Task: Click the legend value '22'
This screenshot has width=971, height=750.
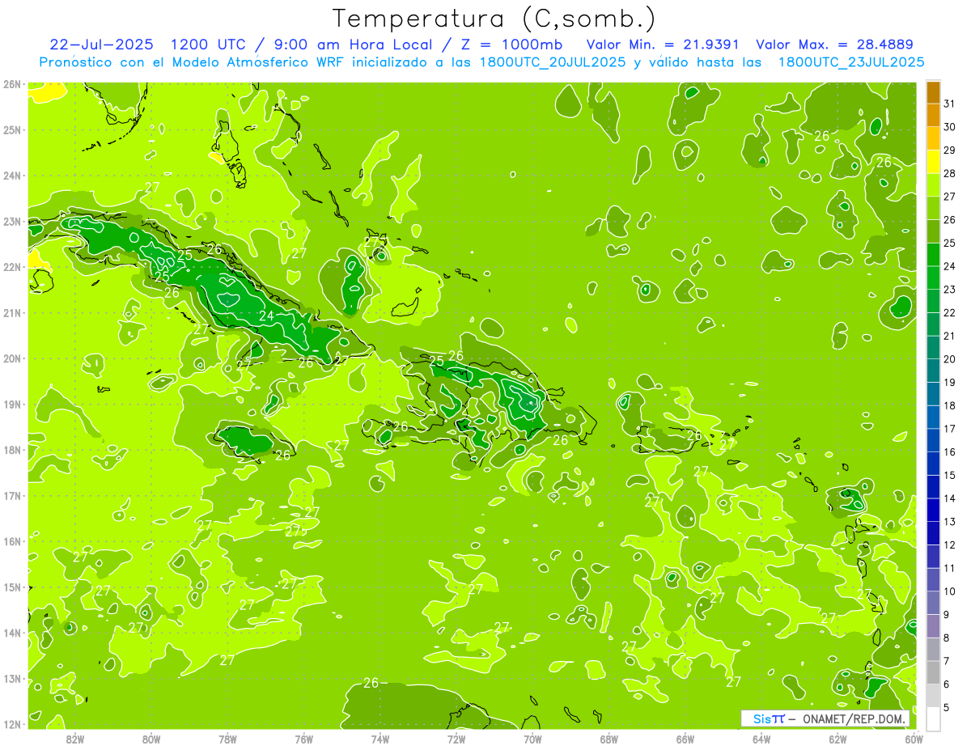Action: pyautogui.click(x=950, y=312)
